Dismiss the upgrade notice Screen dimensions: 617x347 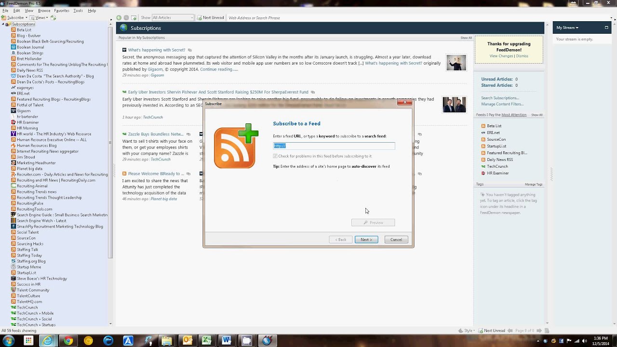(522, 56)
